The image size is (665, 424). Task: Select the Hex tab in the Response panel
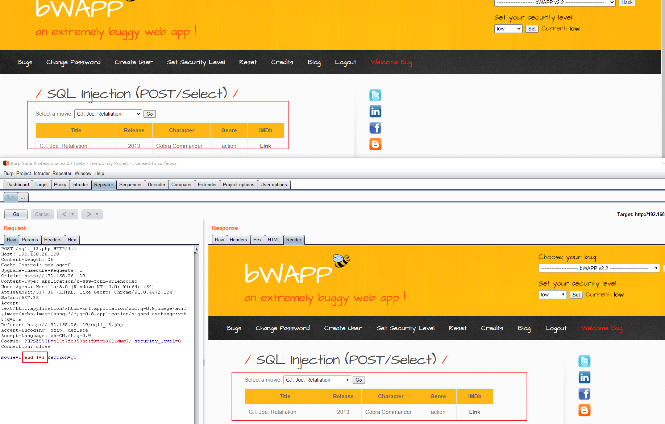coord(257,240)
